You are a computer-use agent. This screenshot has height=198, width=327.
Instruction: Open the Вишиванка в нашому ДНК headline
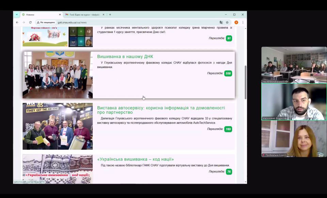(125, 56)
